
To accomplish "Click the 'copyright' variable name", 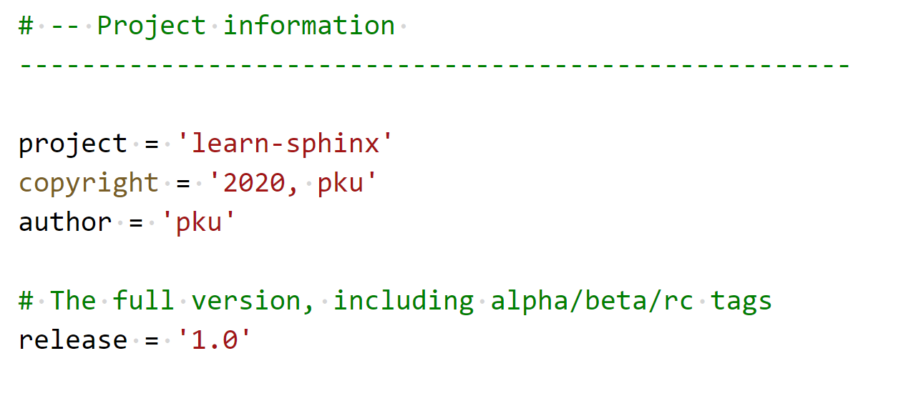I will pyautogui.click(x=89, y=184).
